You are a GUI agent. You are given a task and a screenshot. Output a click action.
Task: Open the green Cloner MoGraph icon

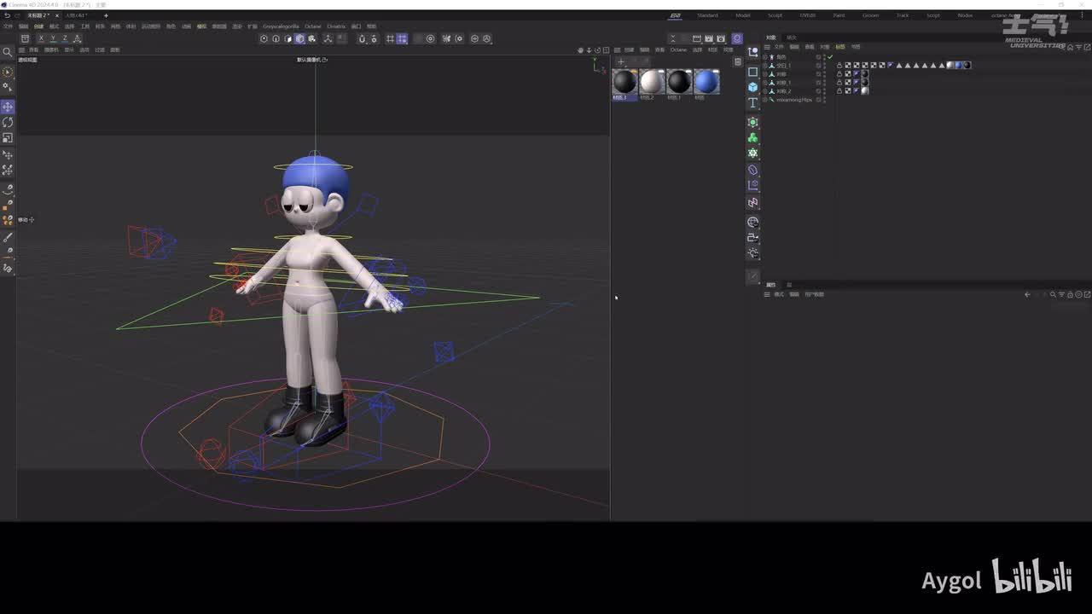(752, 138)
